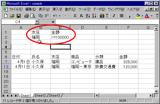
Task: Select cell containing 328,000
Action: (128, 62)
